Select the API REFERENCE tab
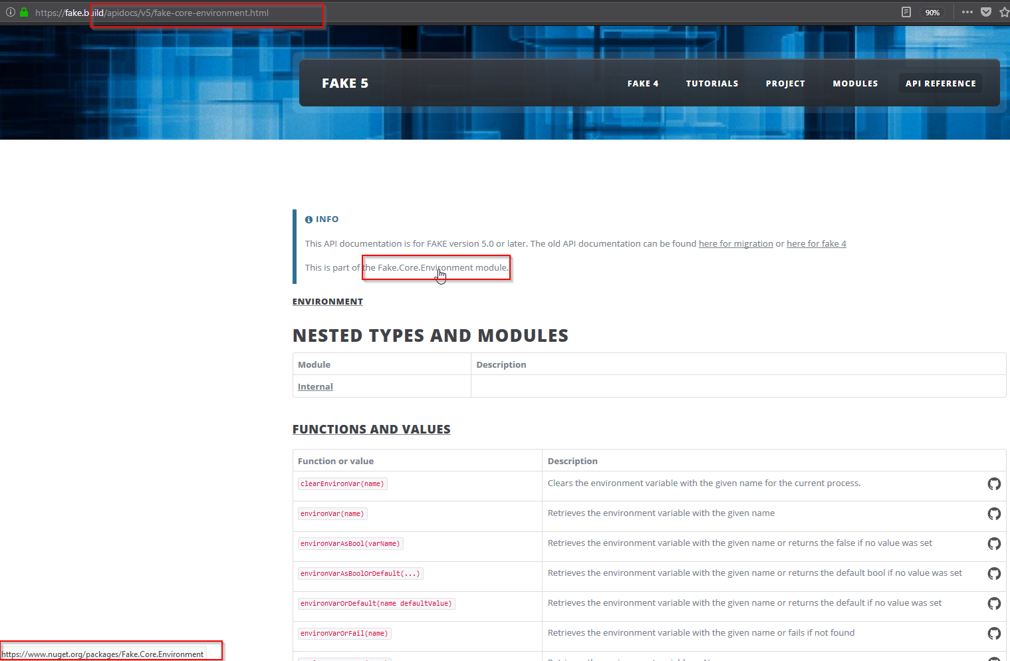 (x=940, y=83)
